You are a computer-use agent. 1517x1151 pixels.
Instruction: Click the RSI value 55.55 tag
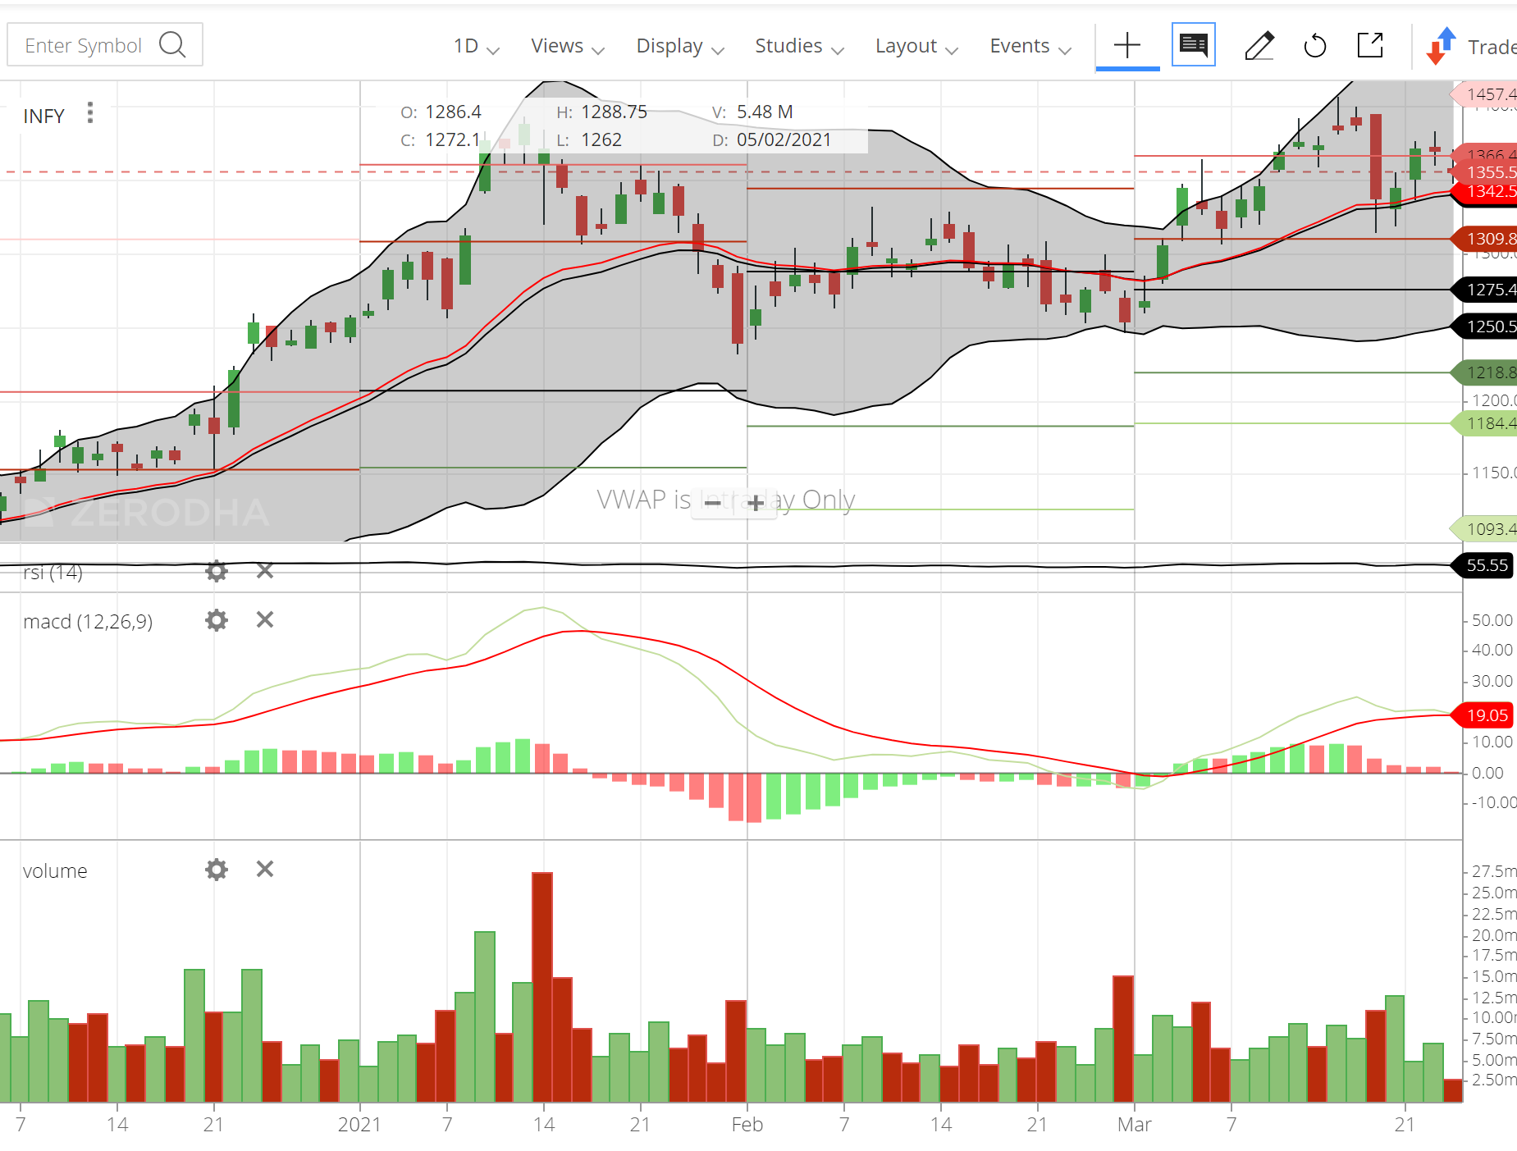[x=1483, y=565]
